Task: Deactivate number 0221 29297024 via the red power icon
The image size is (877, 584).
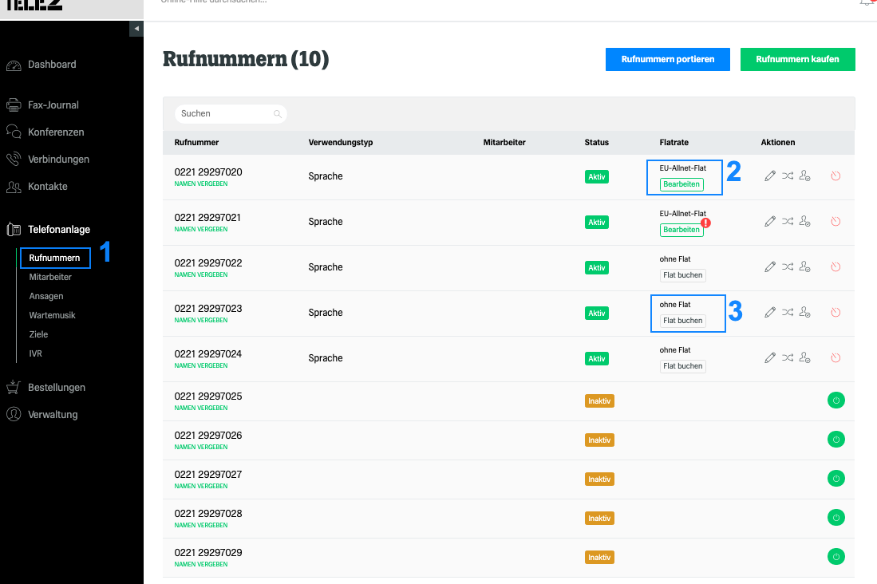Action: [836, 358]
